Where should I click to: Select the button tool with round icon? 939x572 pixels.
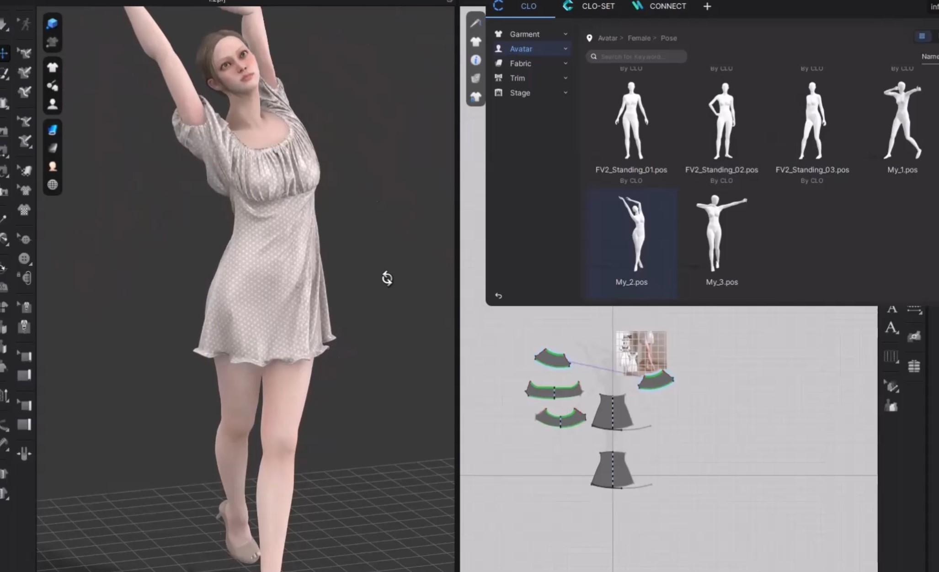coord(24,259)
